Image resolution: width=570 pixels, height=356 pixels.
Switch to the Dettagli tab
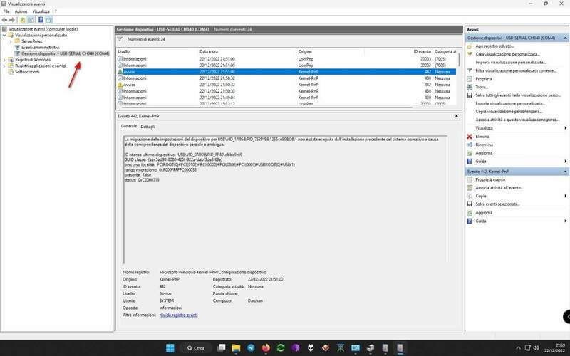[147, 126]
